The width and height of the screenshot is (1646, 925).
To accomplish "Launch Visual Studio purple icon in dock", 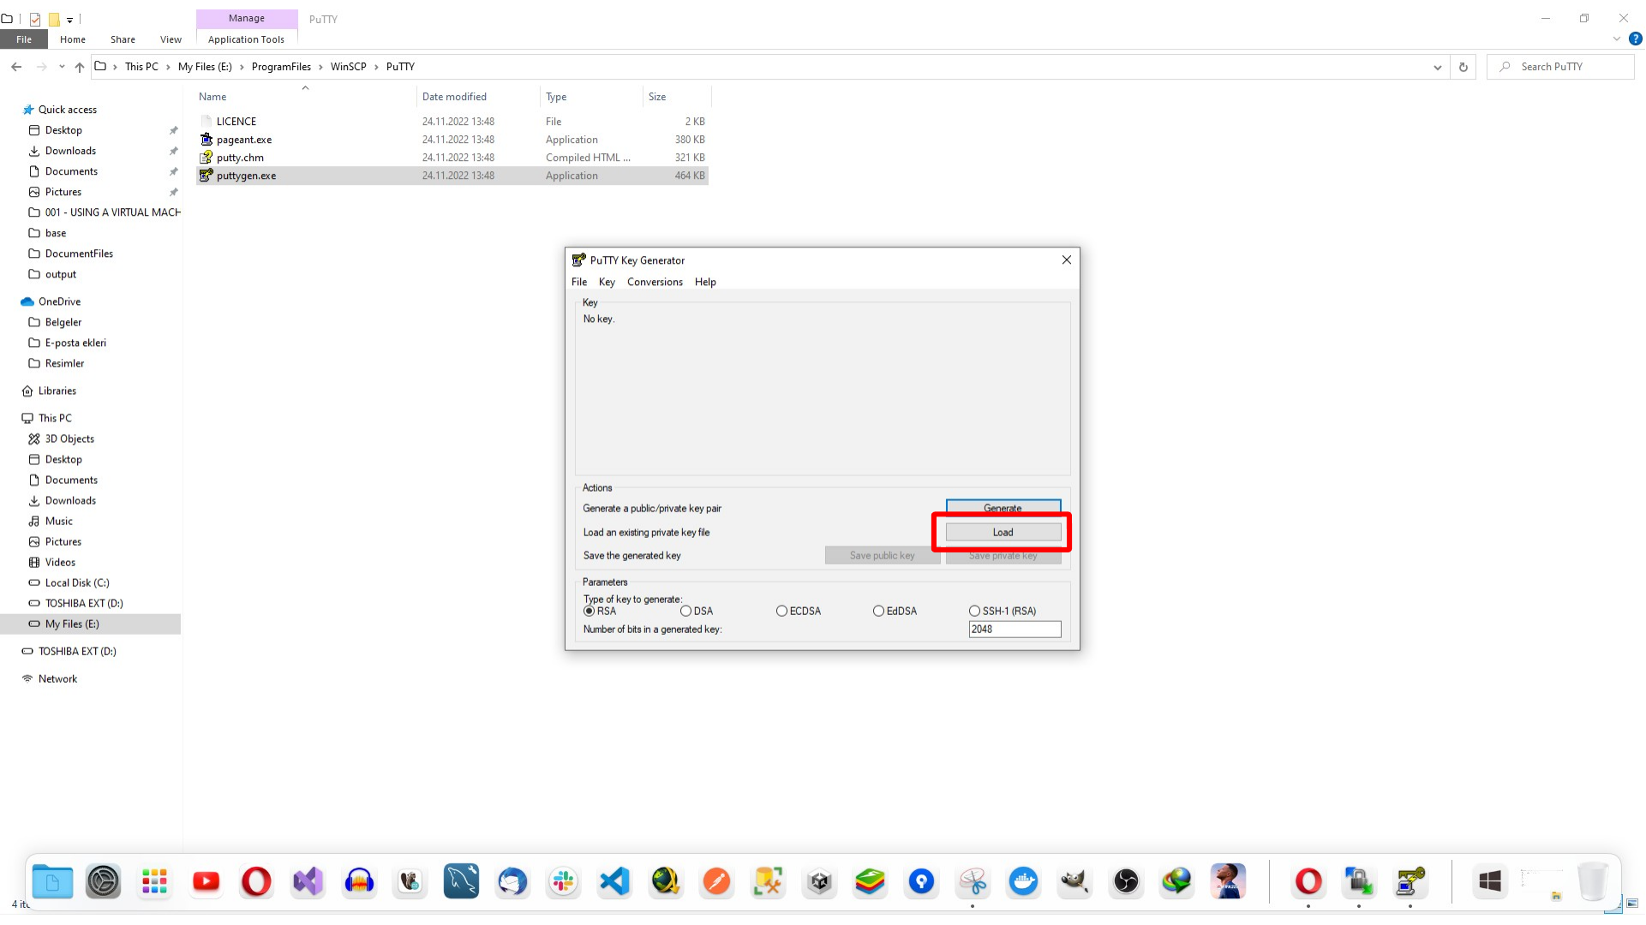I will click(x=308, y=881).
